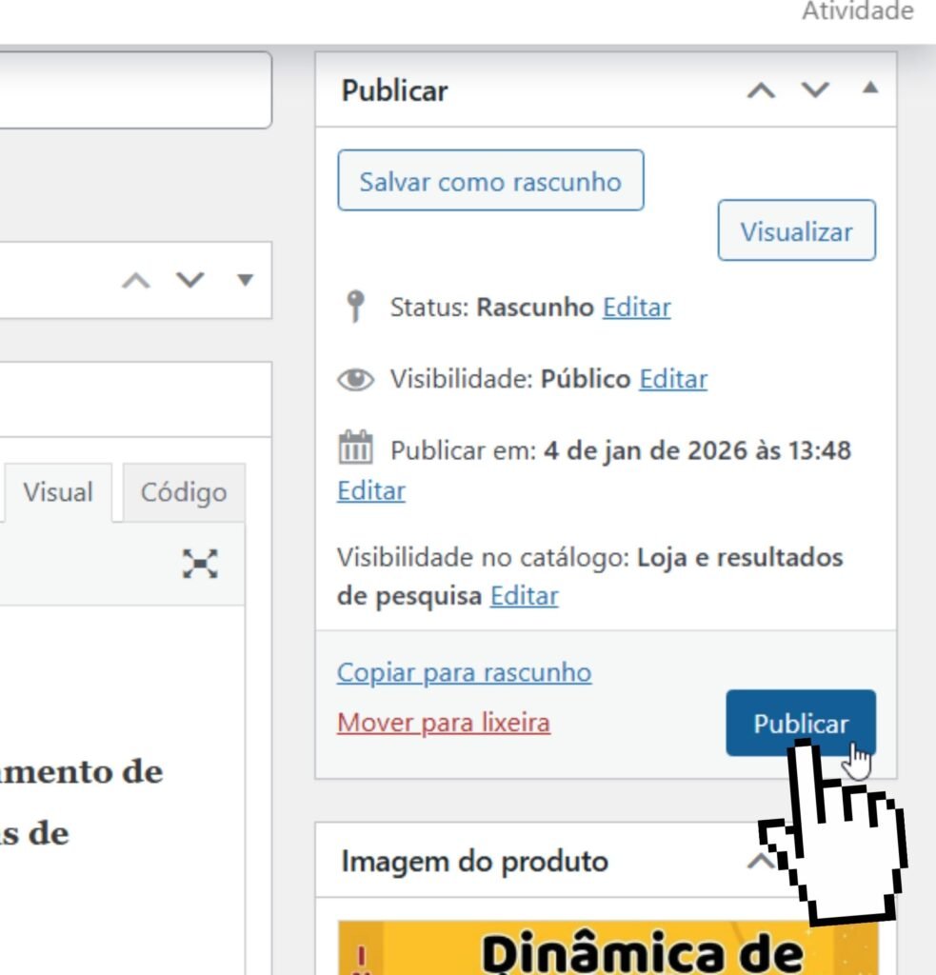Hit the blue Publicar button
The image size is (936, 975).
(800, 724)
